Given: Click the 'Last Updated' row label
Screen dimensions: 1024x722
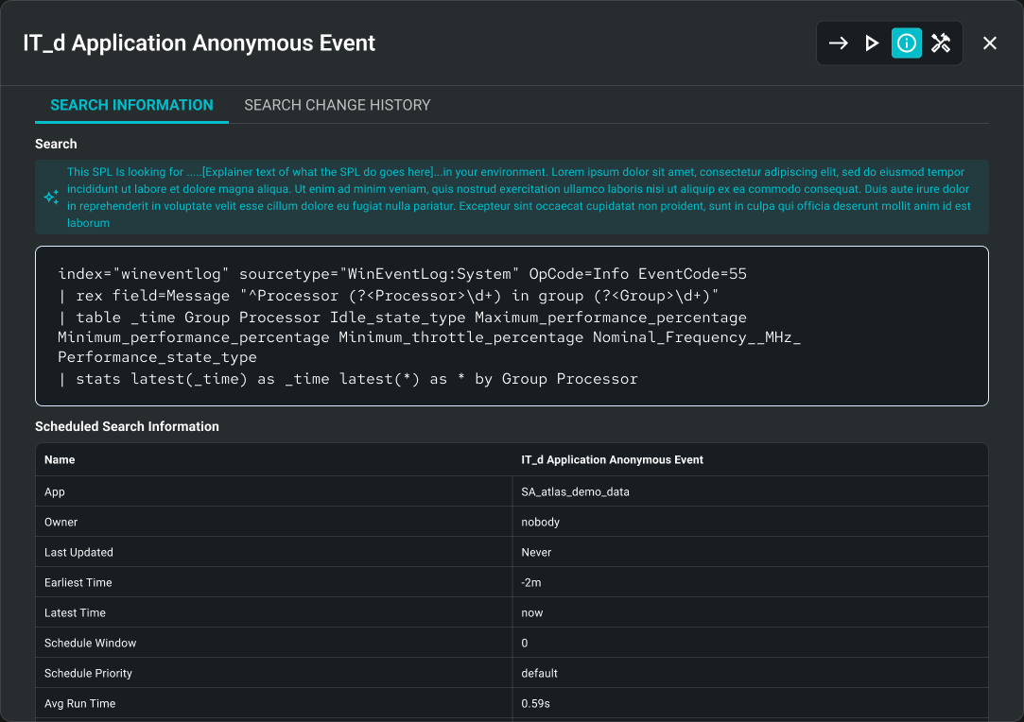Looking at the screenshot, I should 78,552.
